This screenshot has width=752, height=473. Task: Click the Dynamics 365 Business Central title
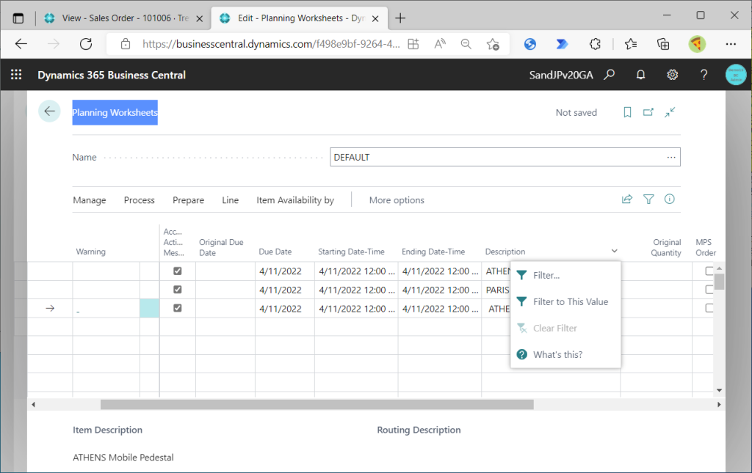(x=112, y=75)
